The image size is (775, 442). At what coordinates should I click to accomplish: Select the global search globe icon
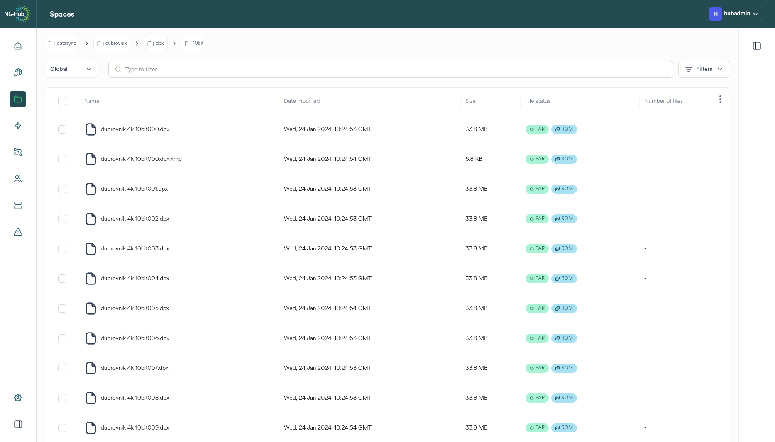click(x=17, y=73)
